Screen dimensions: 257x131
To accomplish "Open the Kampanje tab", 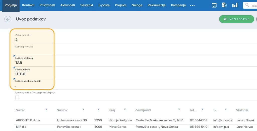I will coord(178,5).
